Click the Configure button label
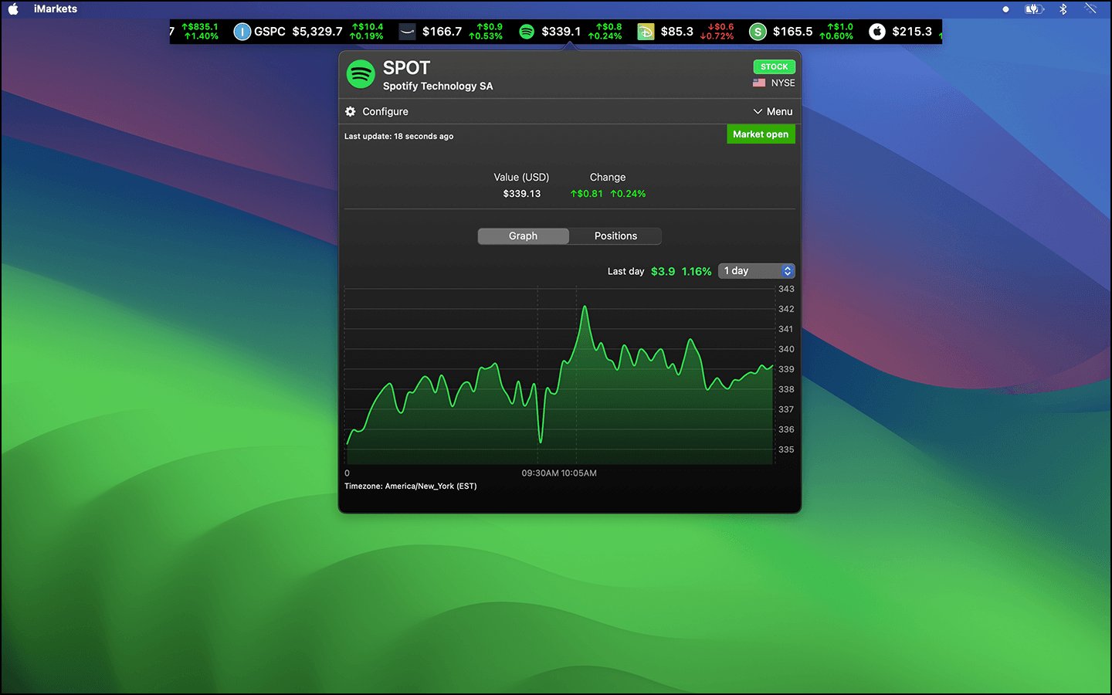This screenshot has height=695, width=1112. tap(385, 112)
